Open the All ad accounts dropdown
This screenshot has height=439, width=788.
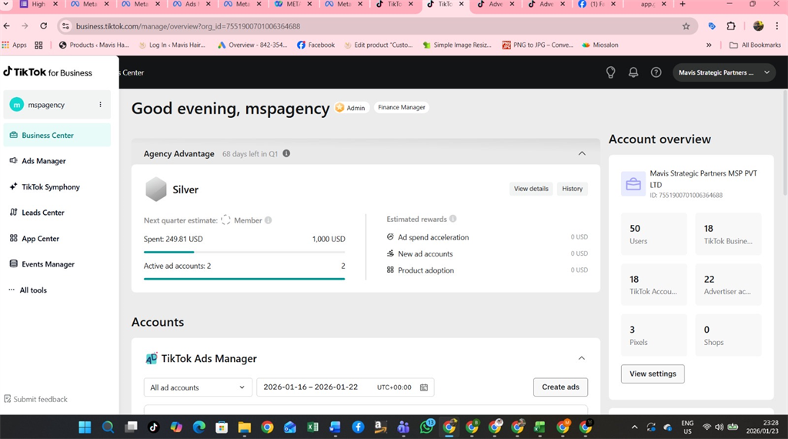[x=198, y=387]
